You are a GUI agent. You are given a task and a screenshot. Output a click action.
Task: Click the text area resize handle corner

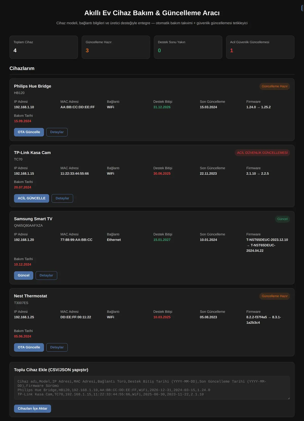point(288,398)
